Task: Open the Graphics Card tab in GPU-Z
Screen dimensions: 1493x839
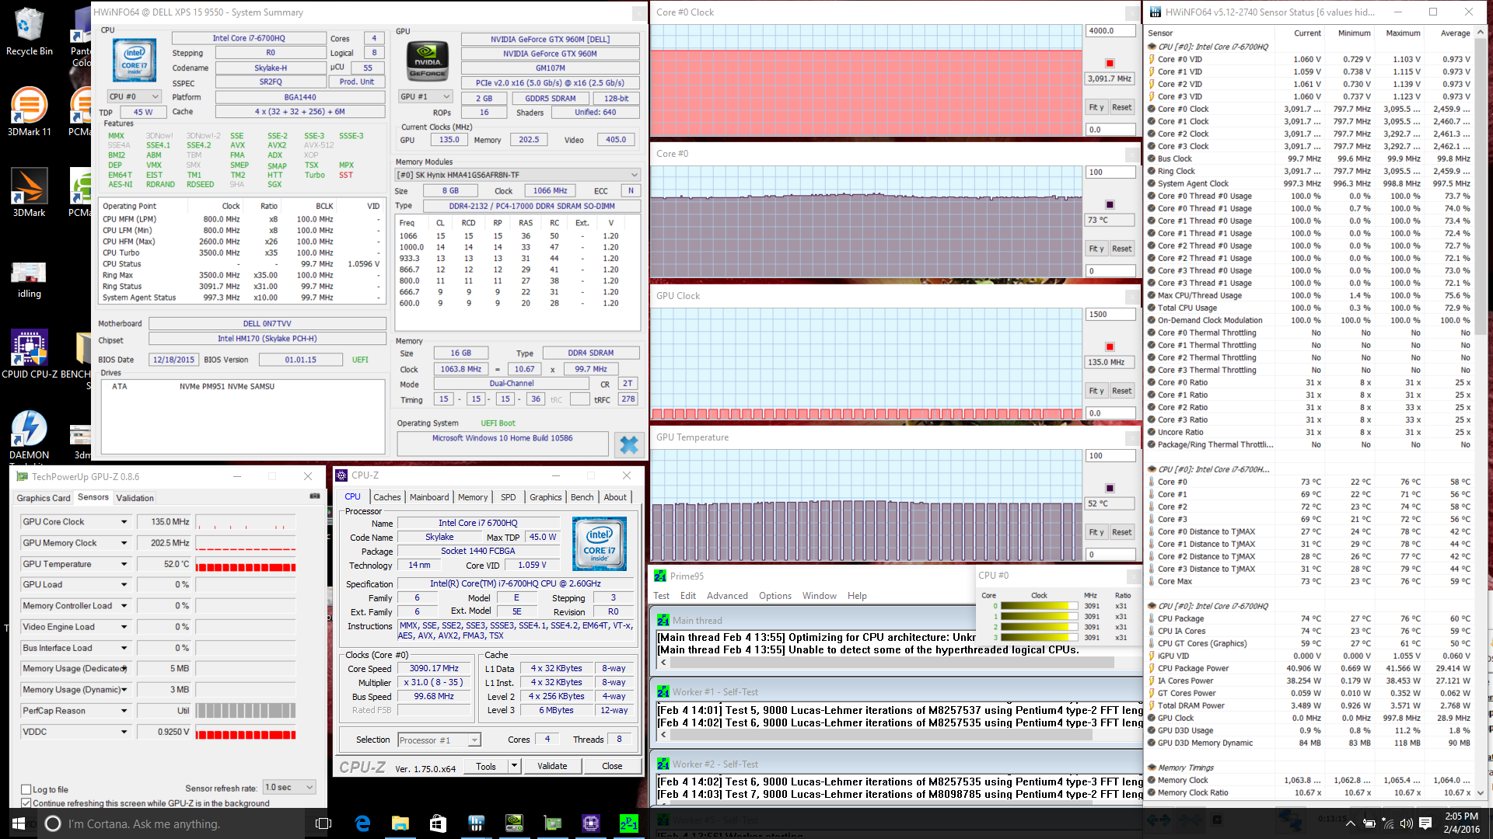Action: tap(44, 498)
